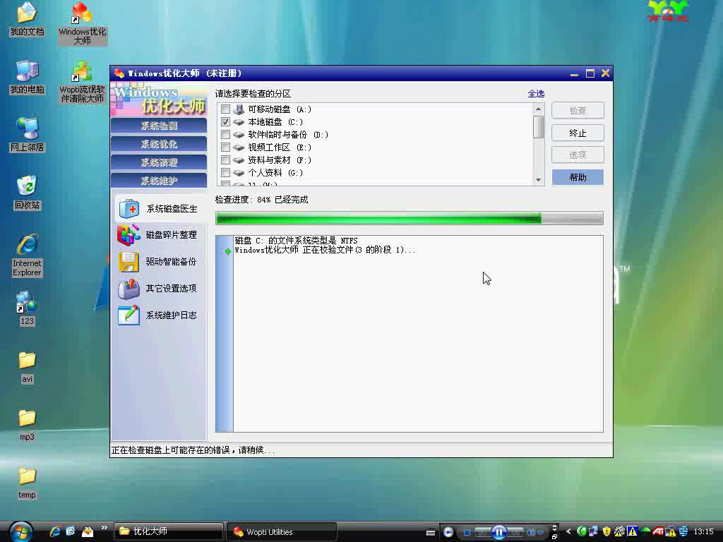Check 资料与素材 (F:) partition
The width and height of the screenshot is (723, 542).
point(225,160)
